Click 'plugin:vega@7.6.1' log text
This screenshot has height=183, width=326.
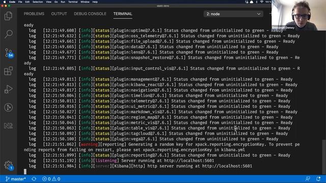pyautogui.click(x=135, y=139)
